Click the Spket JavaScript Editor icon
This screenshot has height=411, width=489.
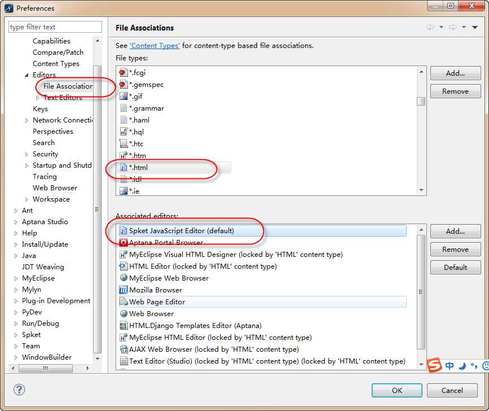point(124,231)
